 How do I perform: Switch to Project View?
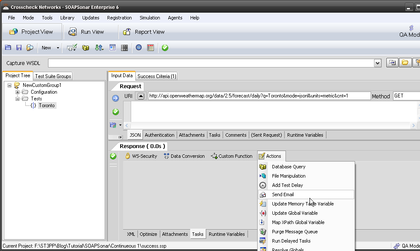pyautogui.click(x=32, y=32)
